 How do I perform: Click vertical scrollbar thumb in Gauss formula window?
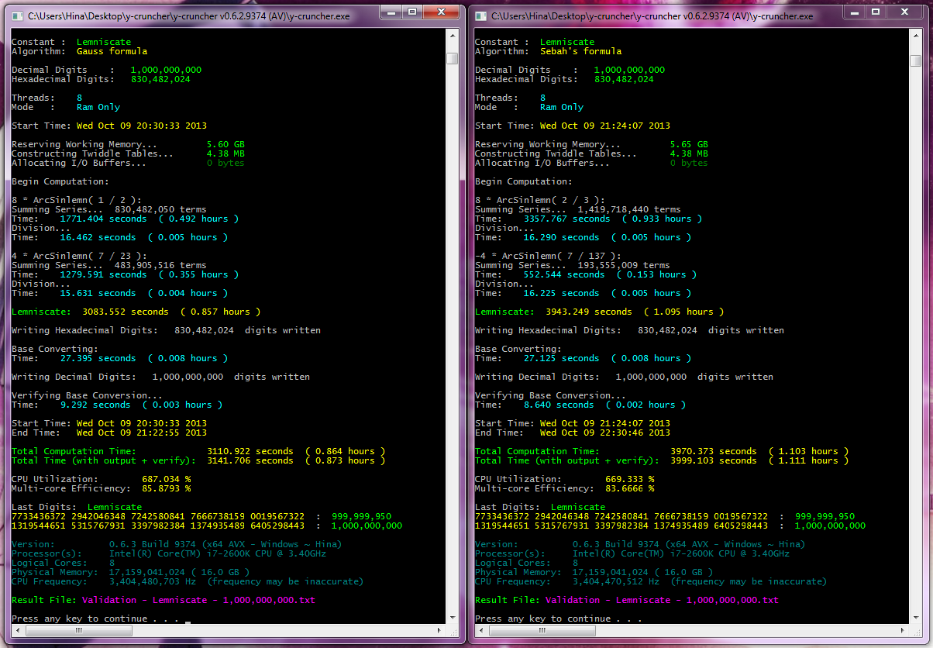(452, 58)
